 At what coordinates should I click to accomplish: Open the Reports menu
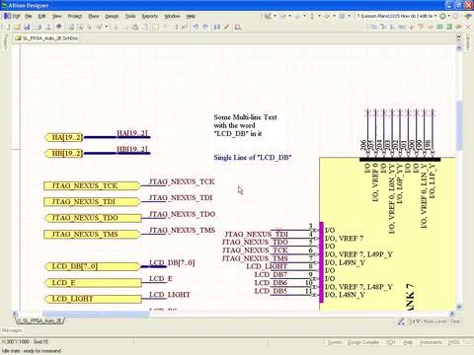pos(150,16)
